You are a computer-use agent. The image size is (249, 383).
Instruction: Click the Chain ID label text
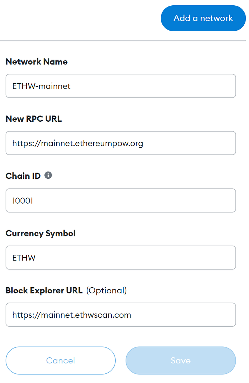click(x=23, y=176)
